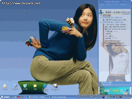Screen dimensions: 132x99
Task: Switch to the 더 큰사랑 taskbar window
Action: point(37,97)
